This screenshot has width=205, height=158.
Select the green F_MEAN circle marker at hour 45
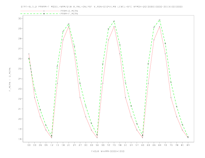click(x=114, y=21)
